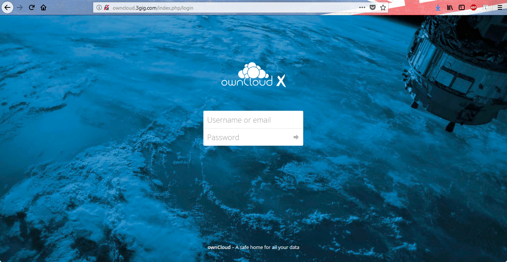Viewport: 507px width, 262px height.
Task: Save page to Pocket
Action: [x=373, y=7]
